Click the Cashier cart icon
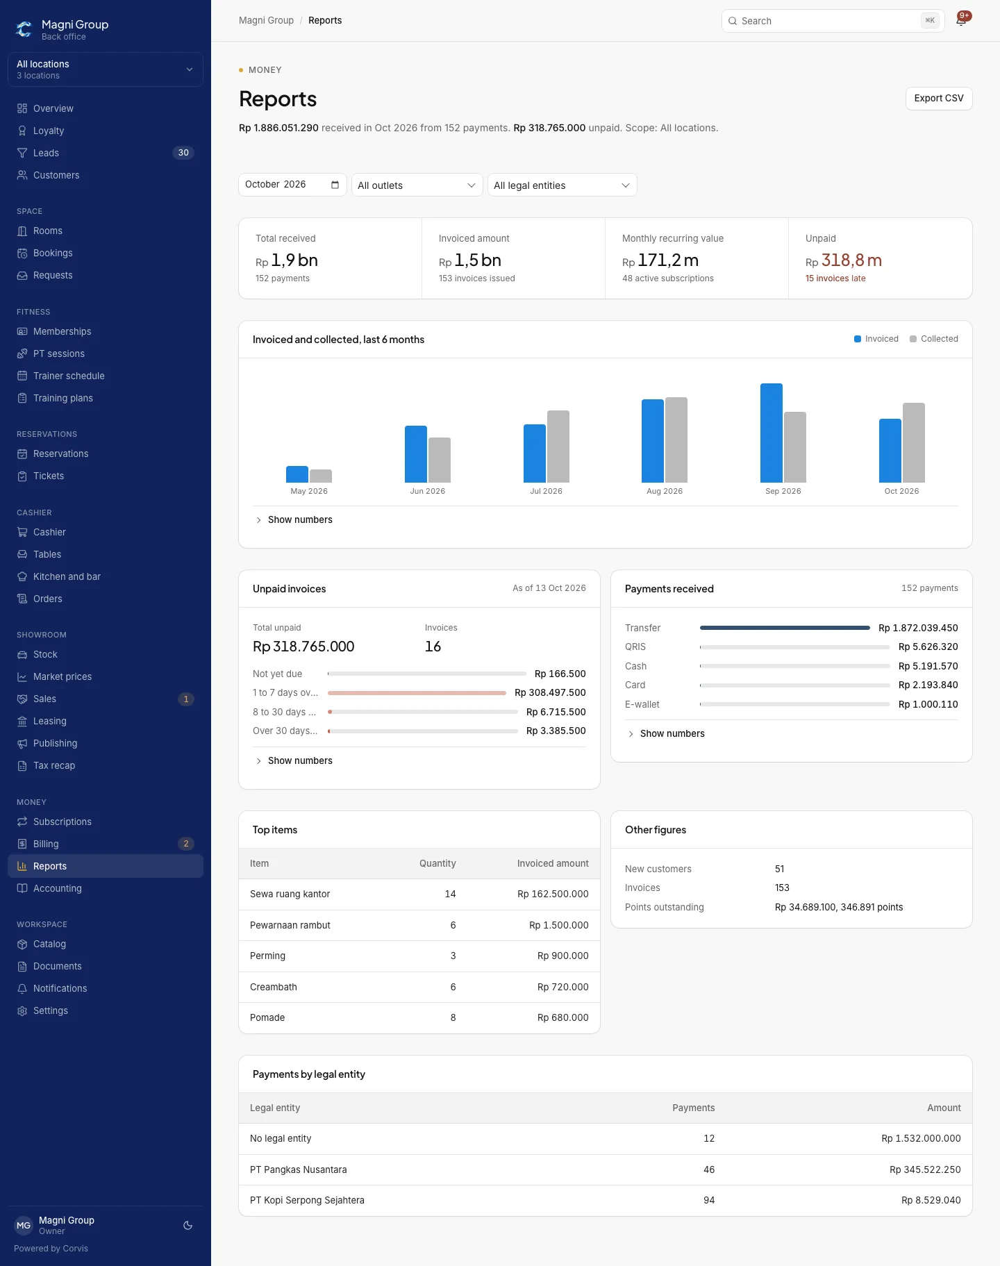The image size is (1000, 1266). click(x=22, y=532)
